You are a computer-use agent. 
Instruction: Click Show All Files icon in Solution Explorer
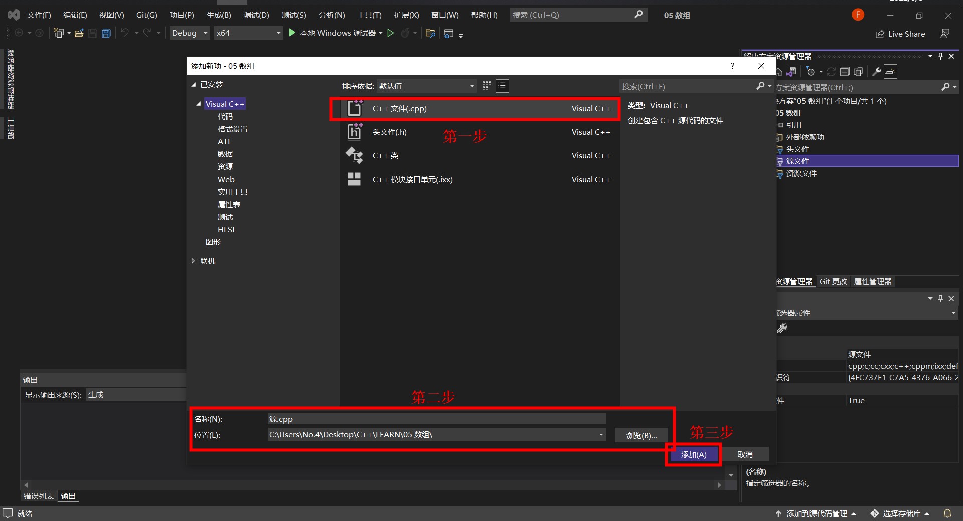(858, 72)
